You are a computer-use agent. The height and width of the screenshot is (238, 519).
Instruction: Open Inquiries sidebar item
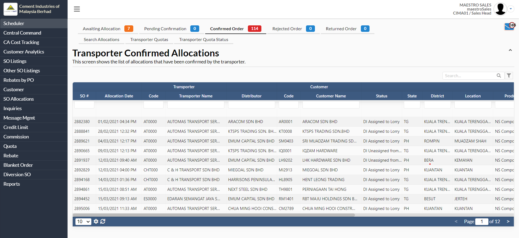(34, 108)
